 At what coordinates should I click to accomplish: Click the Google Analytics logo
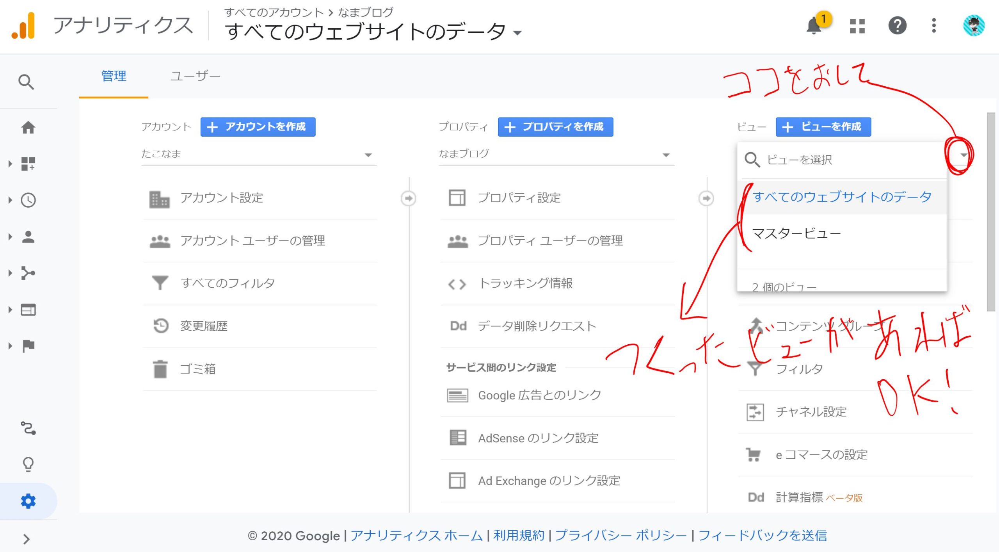click(23, 26)
